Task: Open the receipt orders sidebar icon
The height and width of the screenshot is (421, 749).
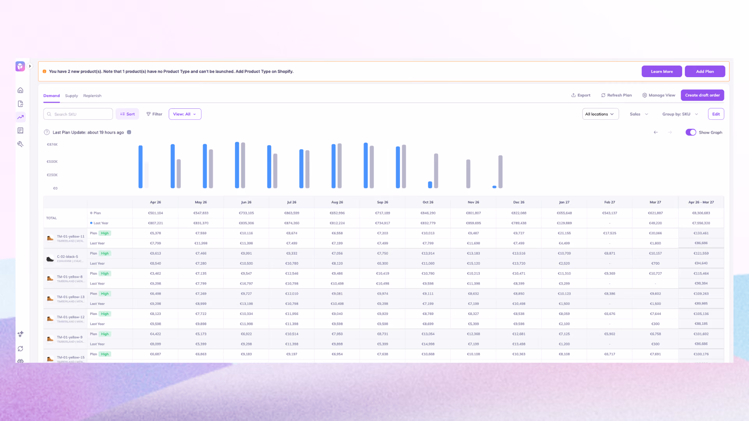Action: coord(20,131)
